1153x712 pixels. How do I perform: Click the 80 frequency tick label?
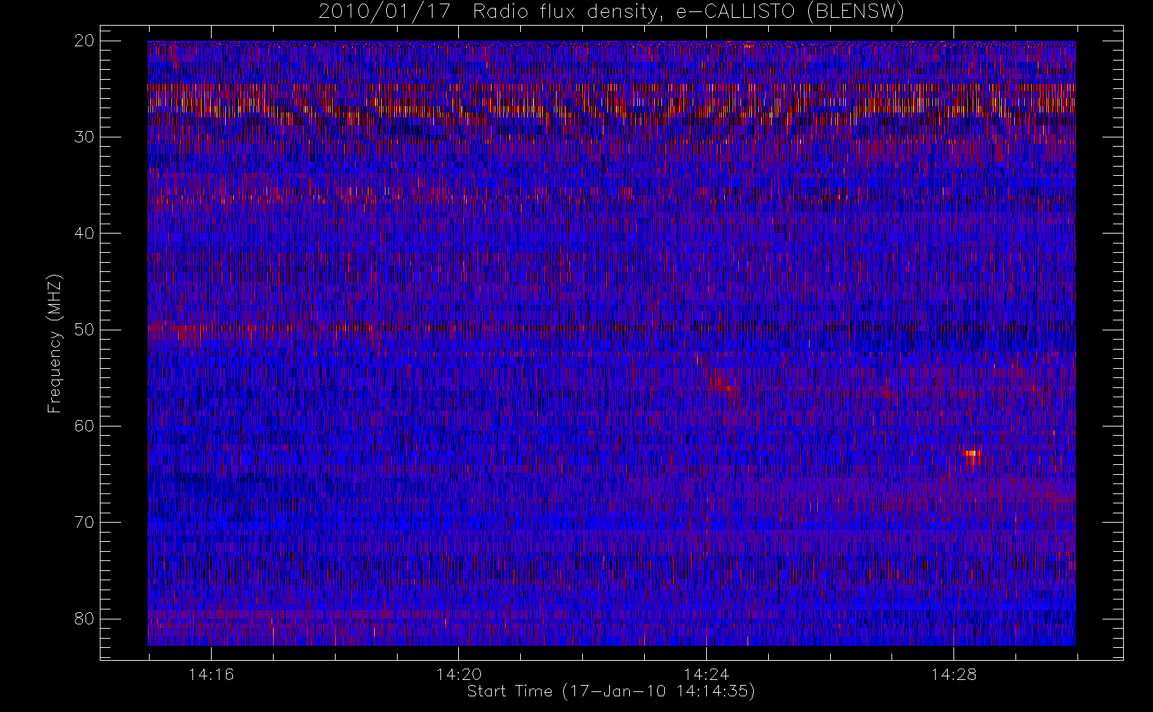(x=84, y=619)
